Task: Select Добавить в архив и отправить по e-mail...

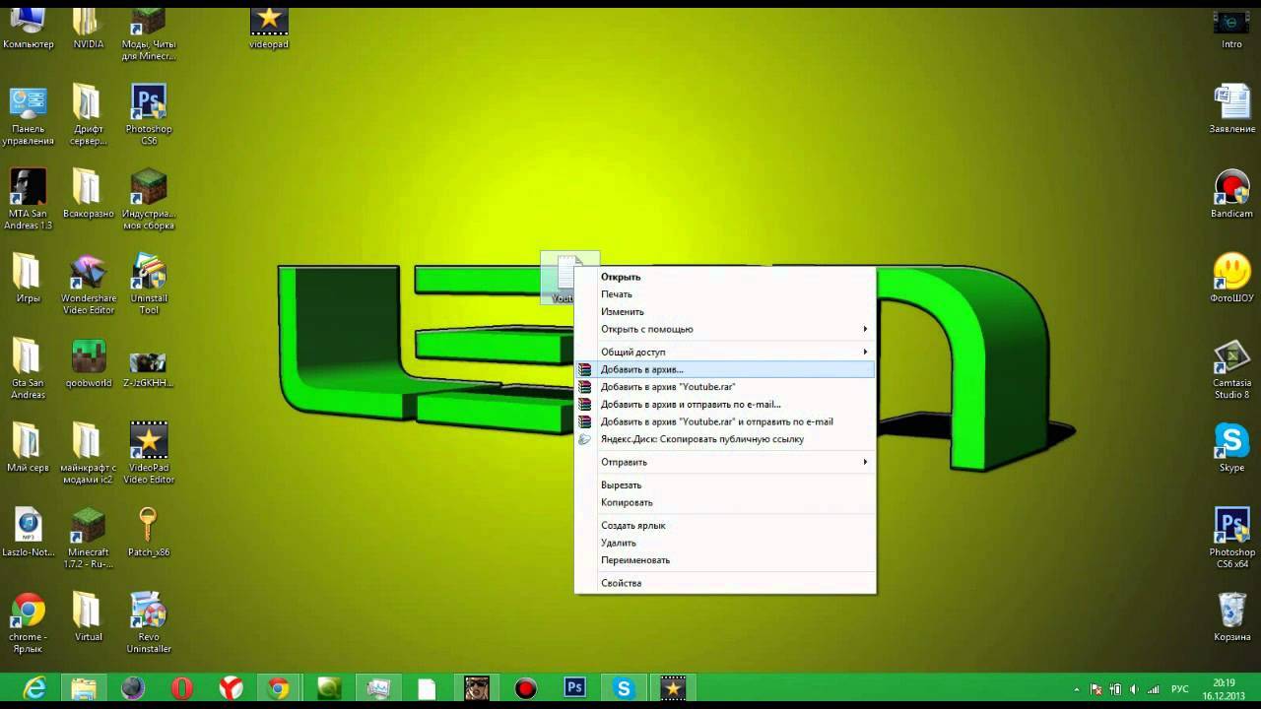Action: pos(725,404)
